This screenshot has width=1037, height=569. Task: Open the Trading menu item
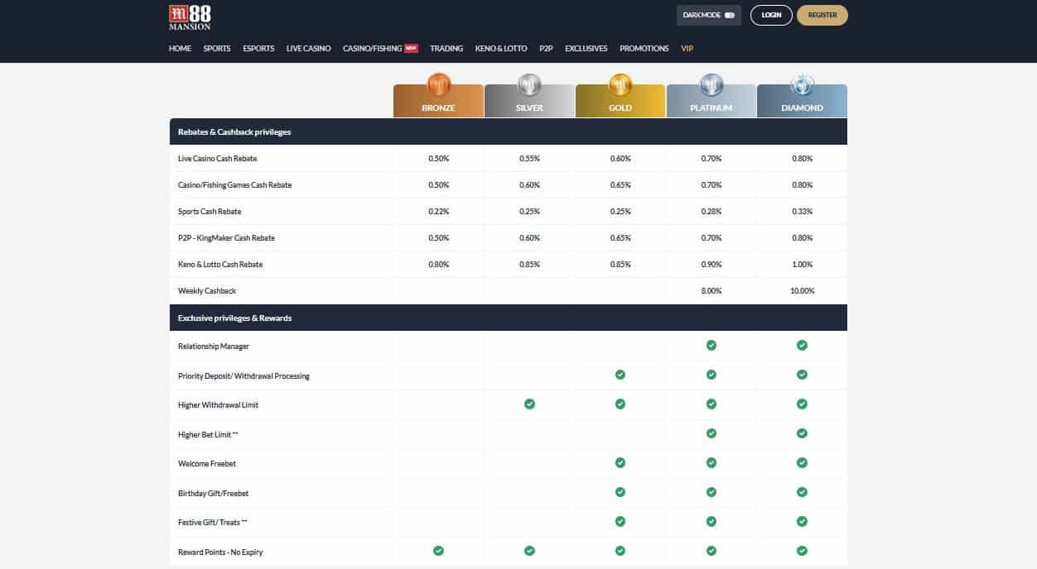pyautogui.click(x=446, y=49)
